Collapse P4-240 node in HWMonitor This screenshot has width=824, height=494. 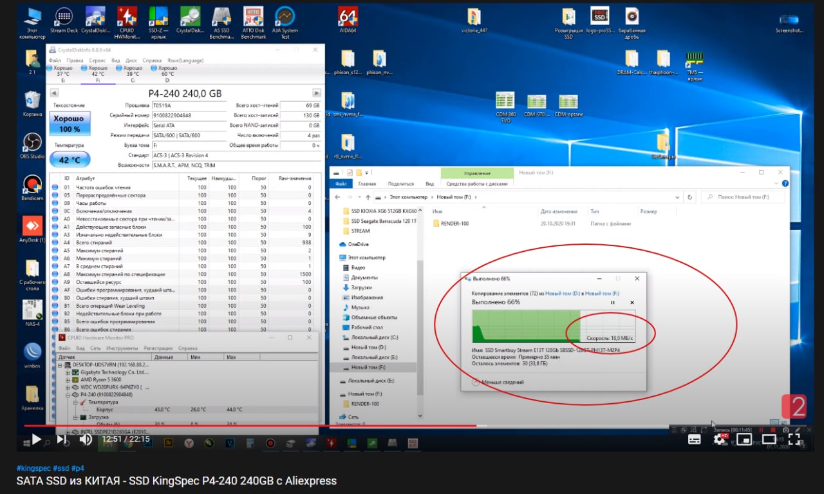pyautogui.click(x=68, y=395)
